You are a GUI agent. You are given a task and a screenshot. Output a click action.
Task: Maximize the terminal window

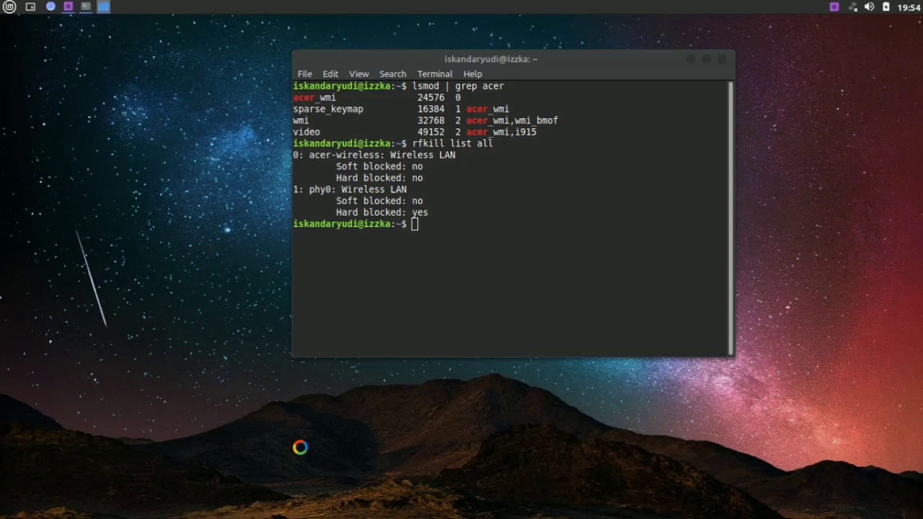707,59
